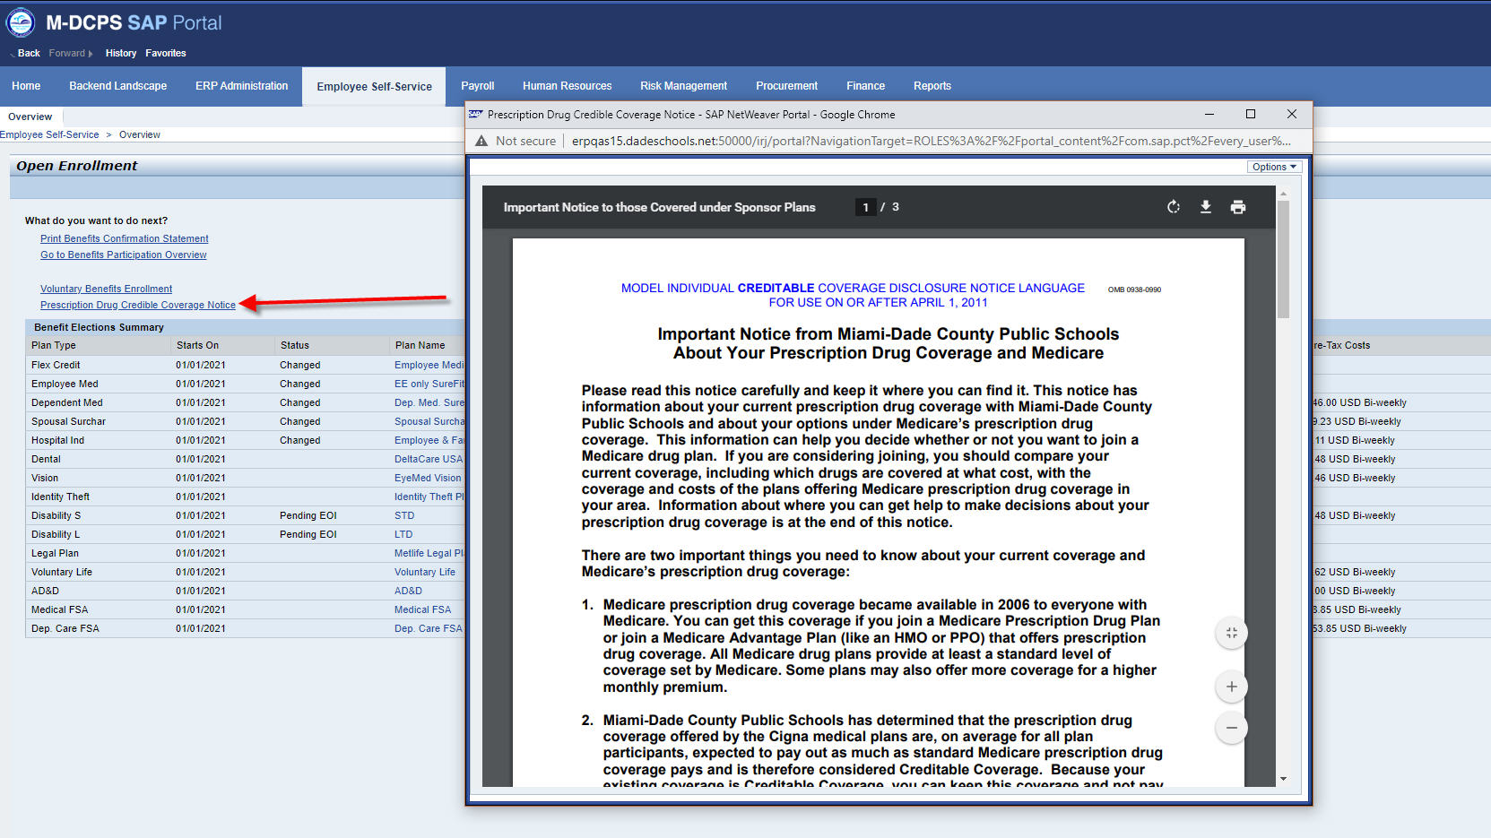1491x838 pixels.
Task: Click the Flex Credit plan type cell
Action: click(56, 365)
